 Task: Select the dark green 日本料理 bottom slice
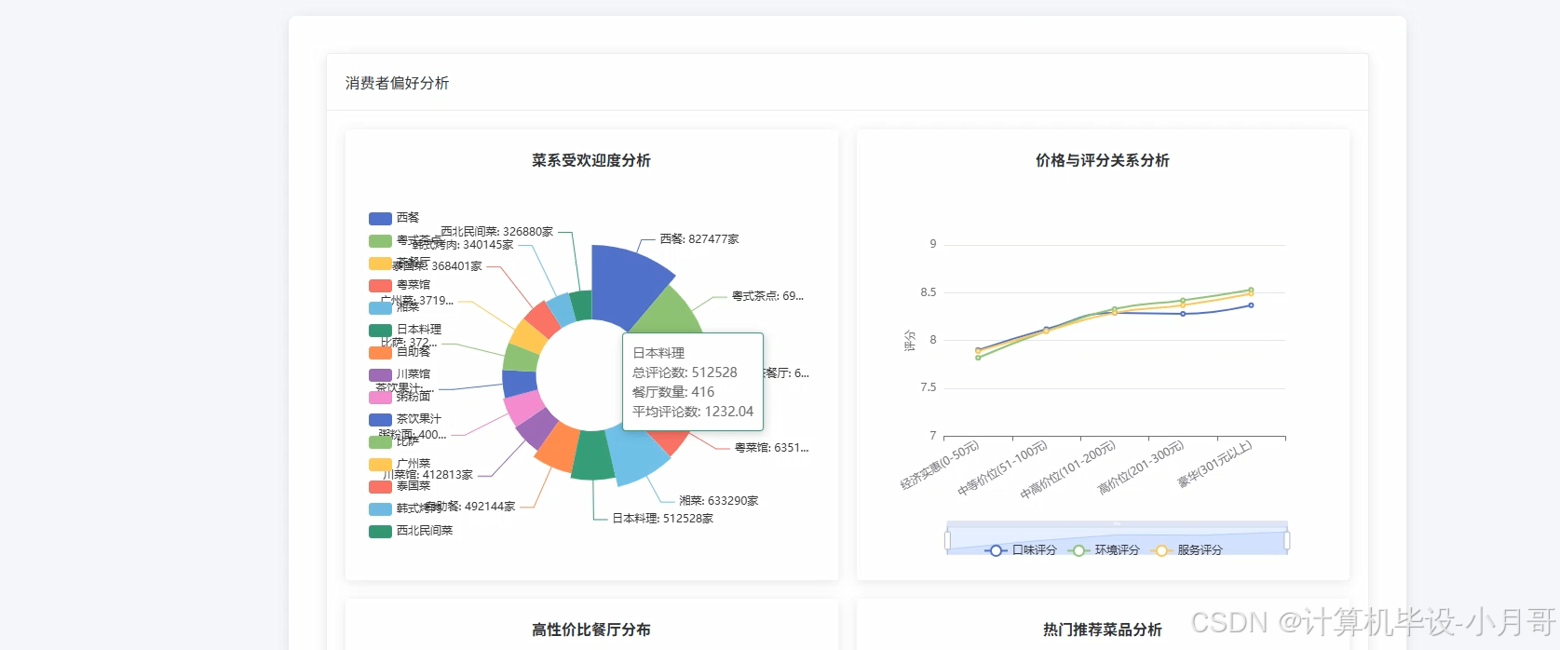click(x=591, y=455)
